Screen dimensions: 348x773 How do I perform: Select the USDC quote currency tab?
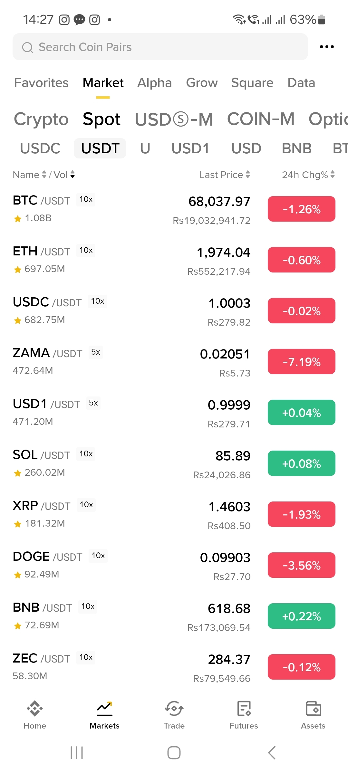click(40, 148)
